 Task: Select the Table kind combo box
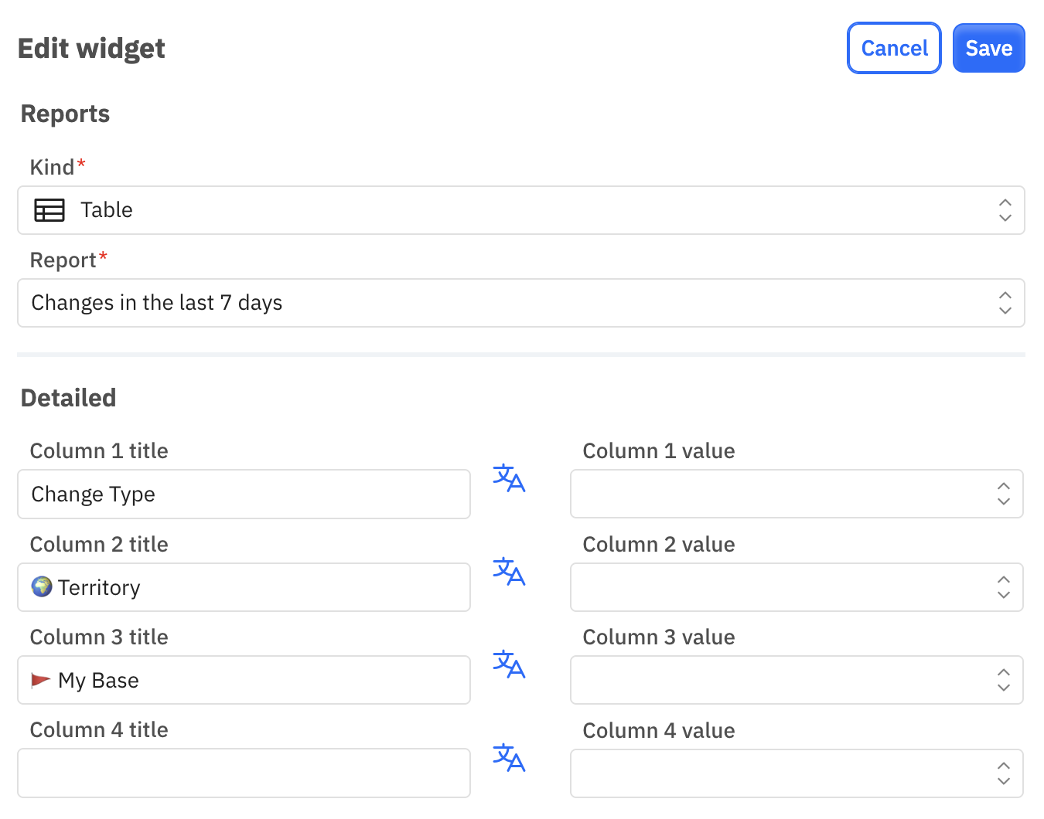pyautogui.click(x=521, y=210)
